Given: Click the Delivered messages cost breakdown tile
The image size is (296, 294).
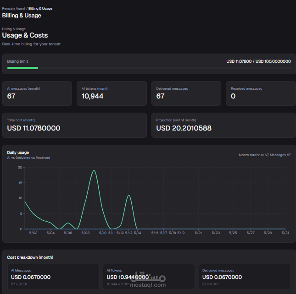Looking at the screenshot, I should tap(245, 277).
